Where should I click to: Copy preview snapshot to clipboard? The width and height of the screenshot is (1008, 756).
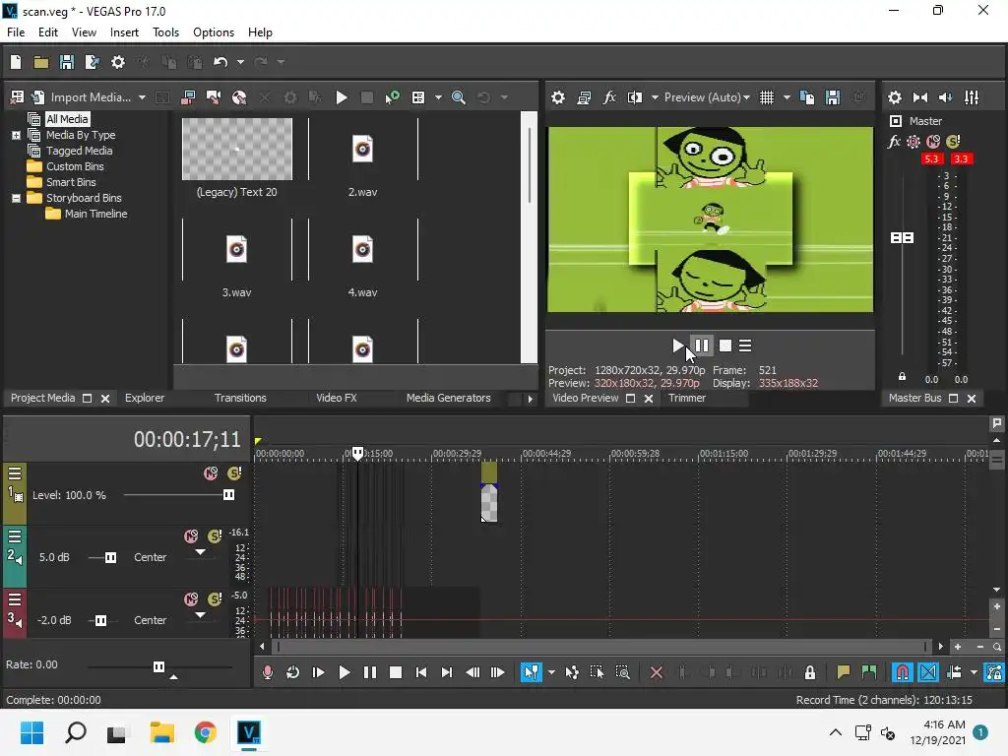coord(807,97)
